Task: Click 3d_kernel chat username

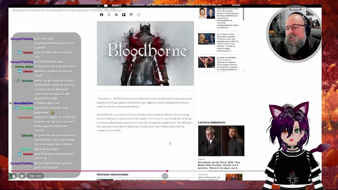Action: pos(26,108)
